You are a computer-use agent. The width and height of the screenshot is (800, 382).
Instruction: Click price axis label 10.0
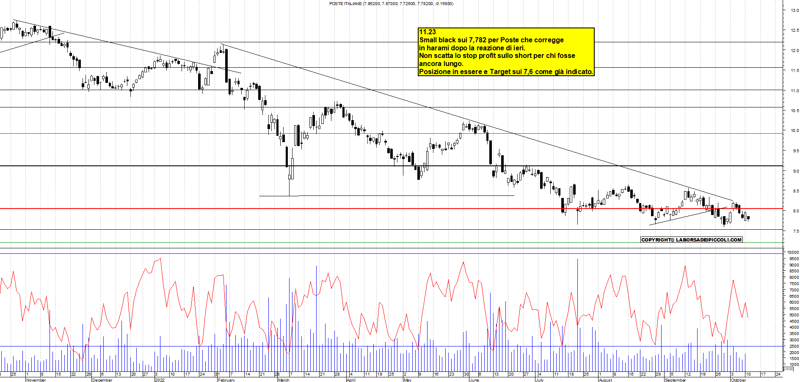point(794,131)
